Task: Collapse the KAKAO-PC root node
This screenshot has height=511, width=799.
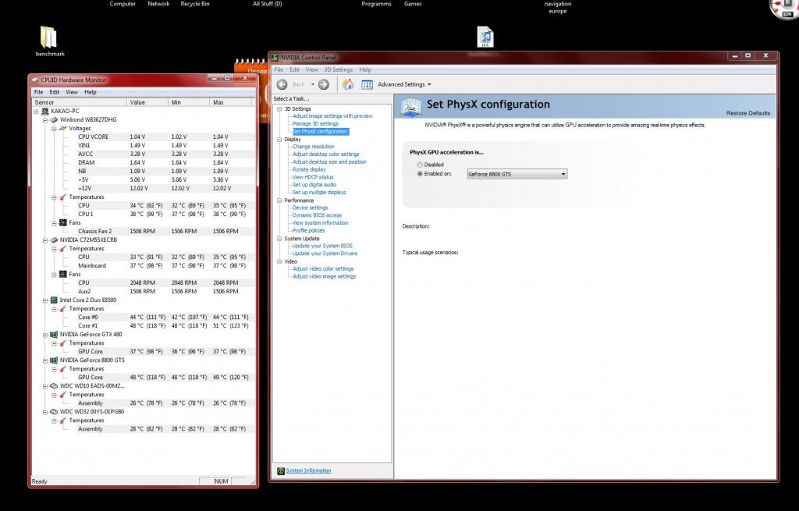Action: point(36,111)
